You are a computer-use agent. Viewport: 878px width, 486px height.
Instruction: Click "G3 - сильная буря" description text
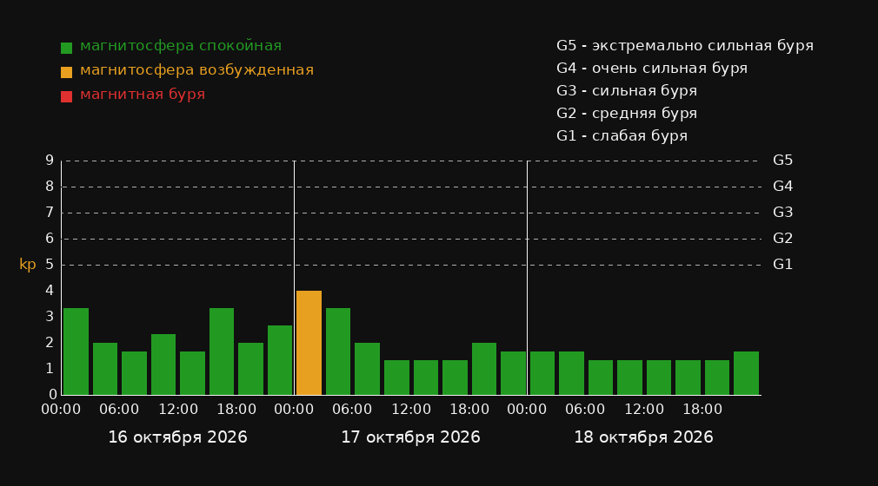point(627,90)
